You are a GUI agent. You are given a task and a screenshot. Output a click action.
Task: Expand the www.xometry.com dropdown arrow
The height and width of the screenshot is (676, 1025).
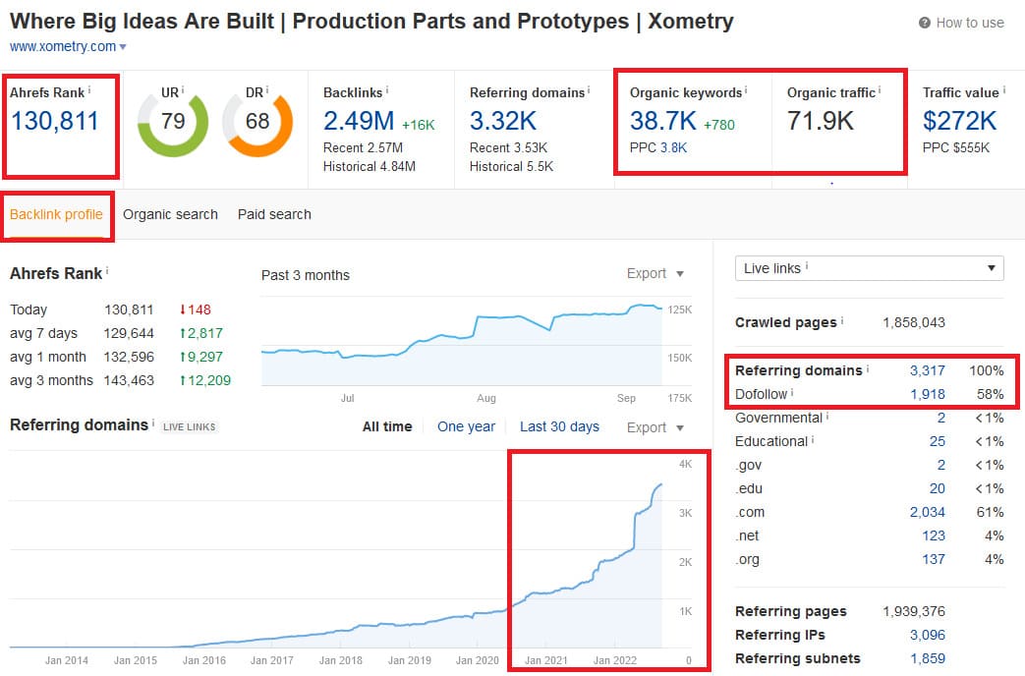tap(121, 45)
